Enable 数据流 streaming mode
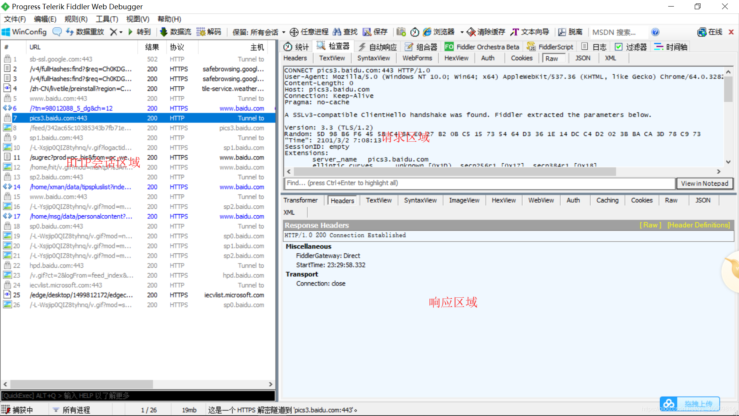 [176, 32]
